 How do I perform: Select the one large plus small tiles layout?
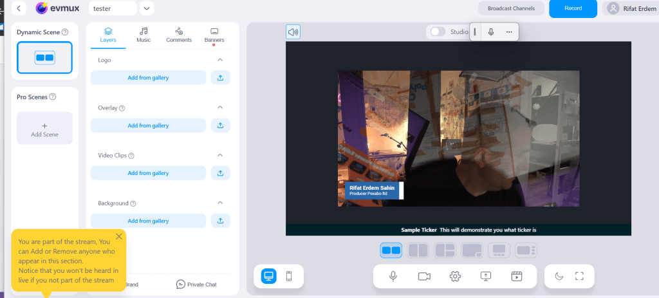point(445,250)
